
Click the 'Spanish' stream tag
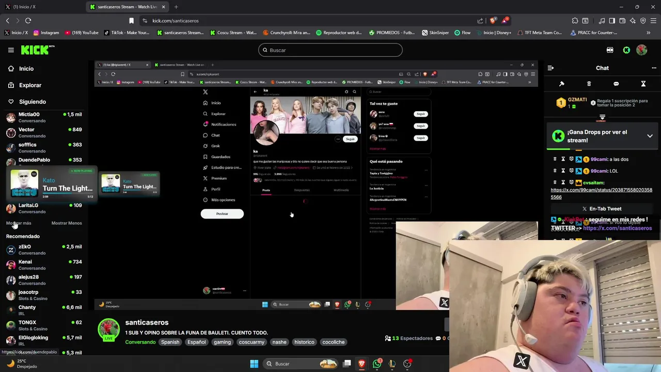coord(170,342)
